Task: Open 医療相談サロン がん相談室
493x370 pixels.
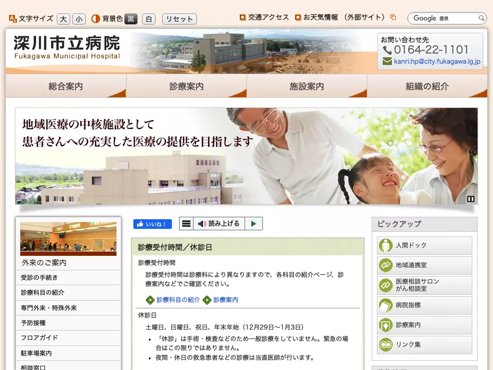Action: (x=425, y=285)
